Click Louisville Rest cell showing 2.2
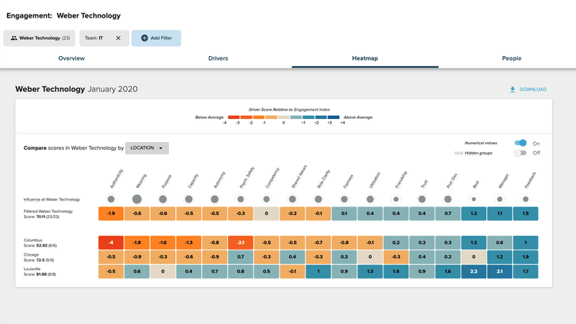 [474, 272]
